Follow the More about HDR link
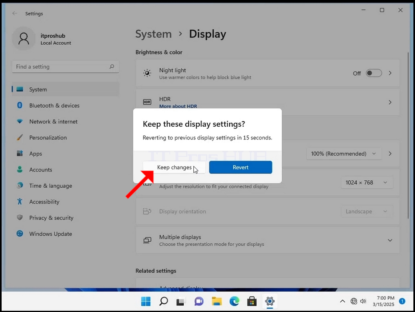 coord(178,106)
